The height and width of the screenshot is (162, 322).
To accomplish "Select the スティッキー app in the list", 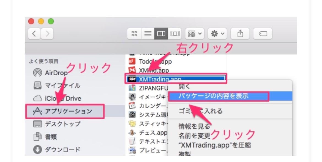I will click(153, 123).
